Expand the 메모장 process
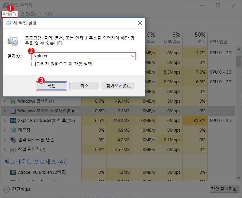The width and height of the screenshot is (242, 198). pos(4,130)
